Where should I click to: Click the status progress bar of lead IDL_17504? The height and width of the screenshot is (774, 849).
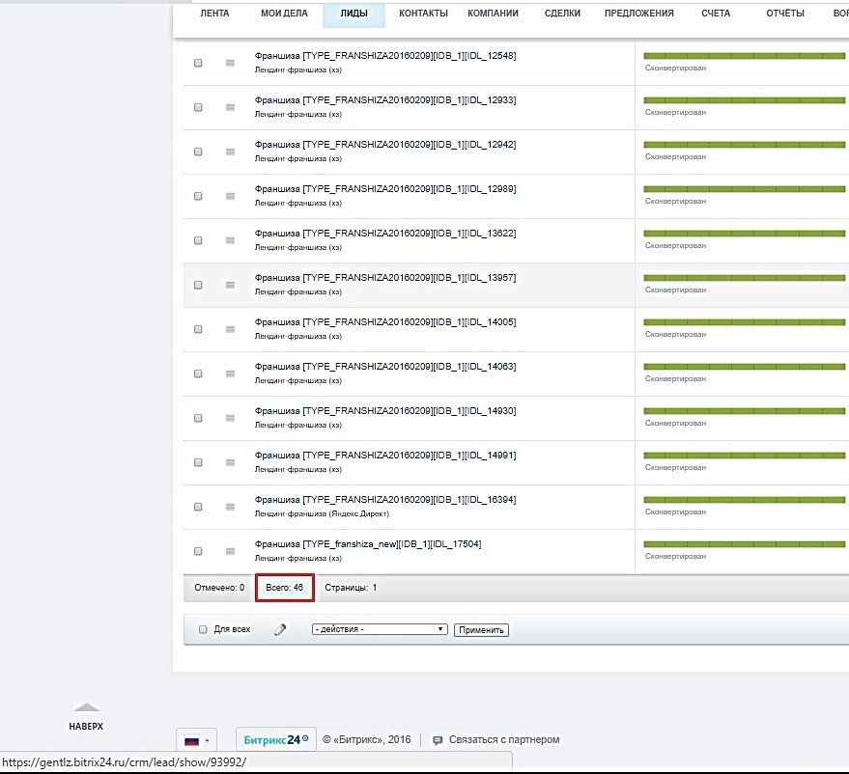(x=745, y=544)
